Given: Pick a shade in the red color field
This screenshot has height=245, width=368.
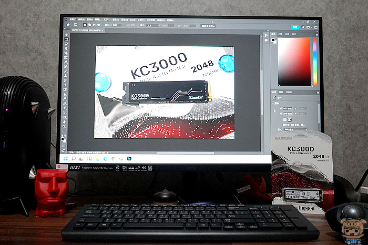Looking at the screenshot, I should [x=294, y=62].
